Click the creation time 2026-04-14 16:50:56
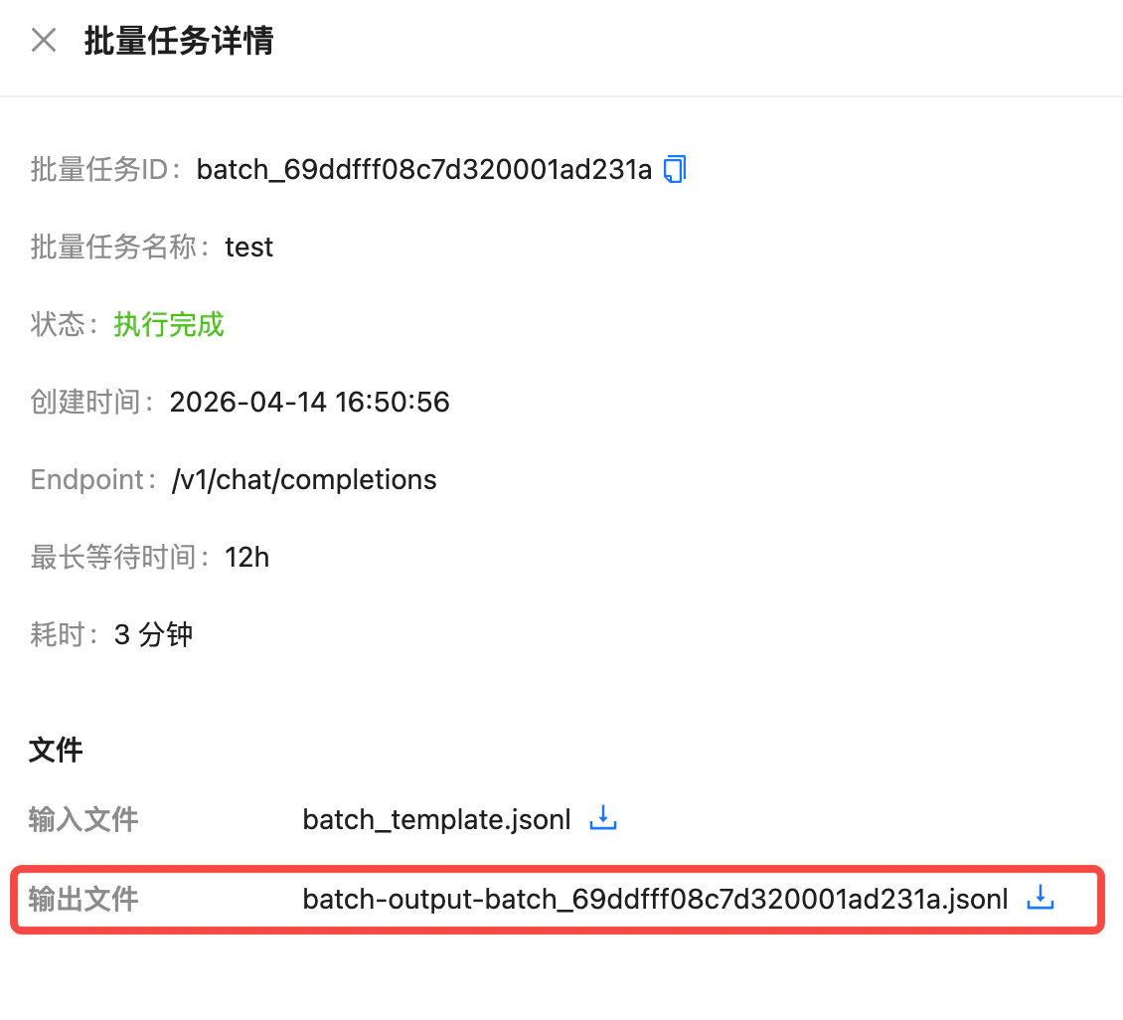 click(309, 402)
